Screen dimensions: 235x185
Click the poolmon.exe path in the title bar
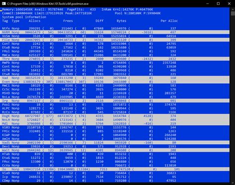click(x=48, y=3)
